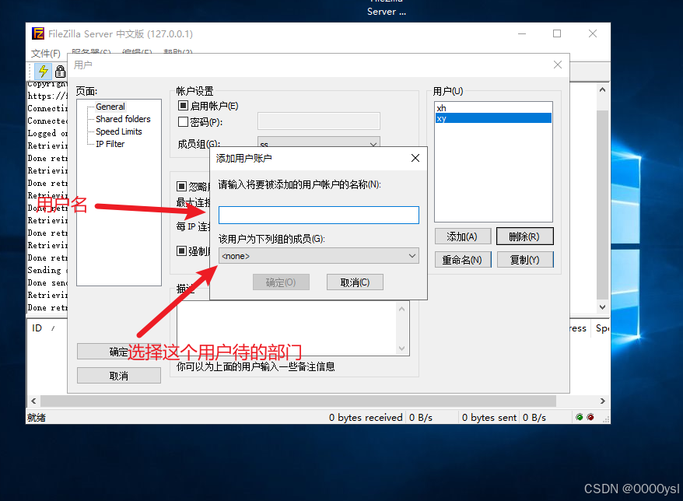This screenshot has width=683, height=501.
Task: Select the IP Filter page
Action: click(x=110, y=144)
